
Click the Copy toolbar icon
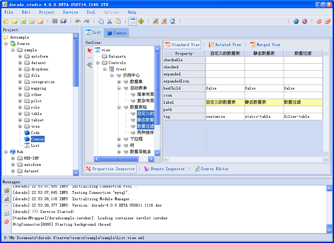(x=101, y=21)
